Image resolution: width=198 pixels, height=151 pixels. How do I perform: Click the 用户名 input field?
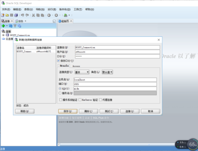pos(117,52)
